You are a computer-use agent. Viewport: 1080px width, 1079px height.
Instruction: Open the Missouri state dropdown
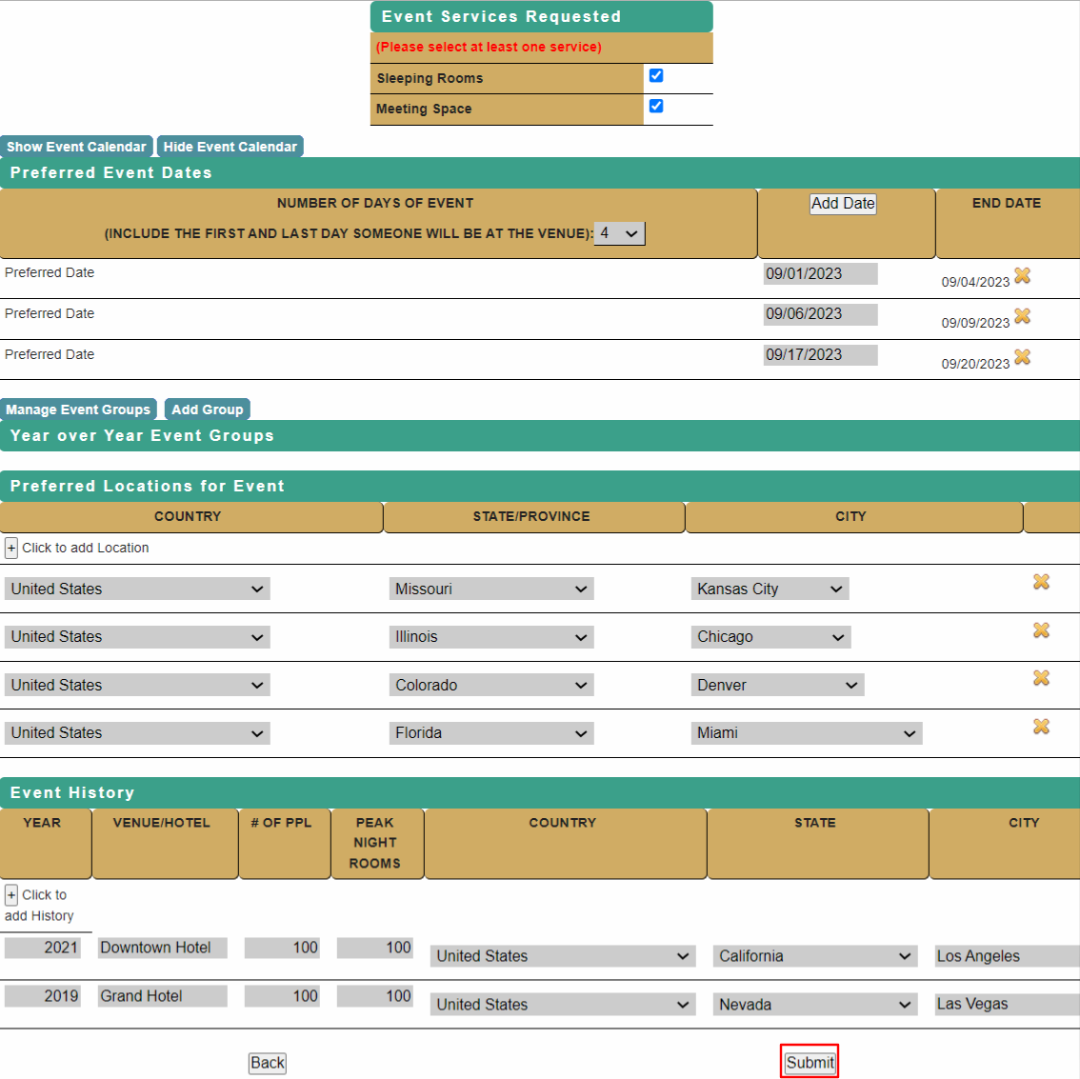point(490,589)
